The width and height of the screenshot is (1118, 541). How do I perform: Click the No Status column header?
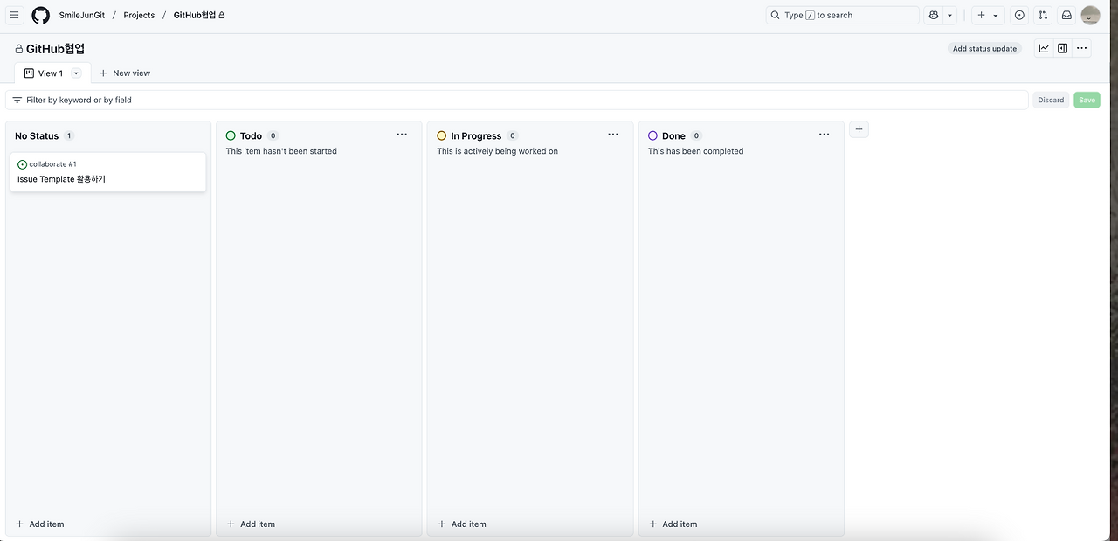click(x=37, y=135)
